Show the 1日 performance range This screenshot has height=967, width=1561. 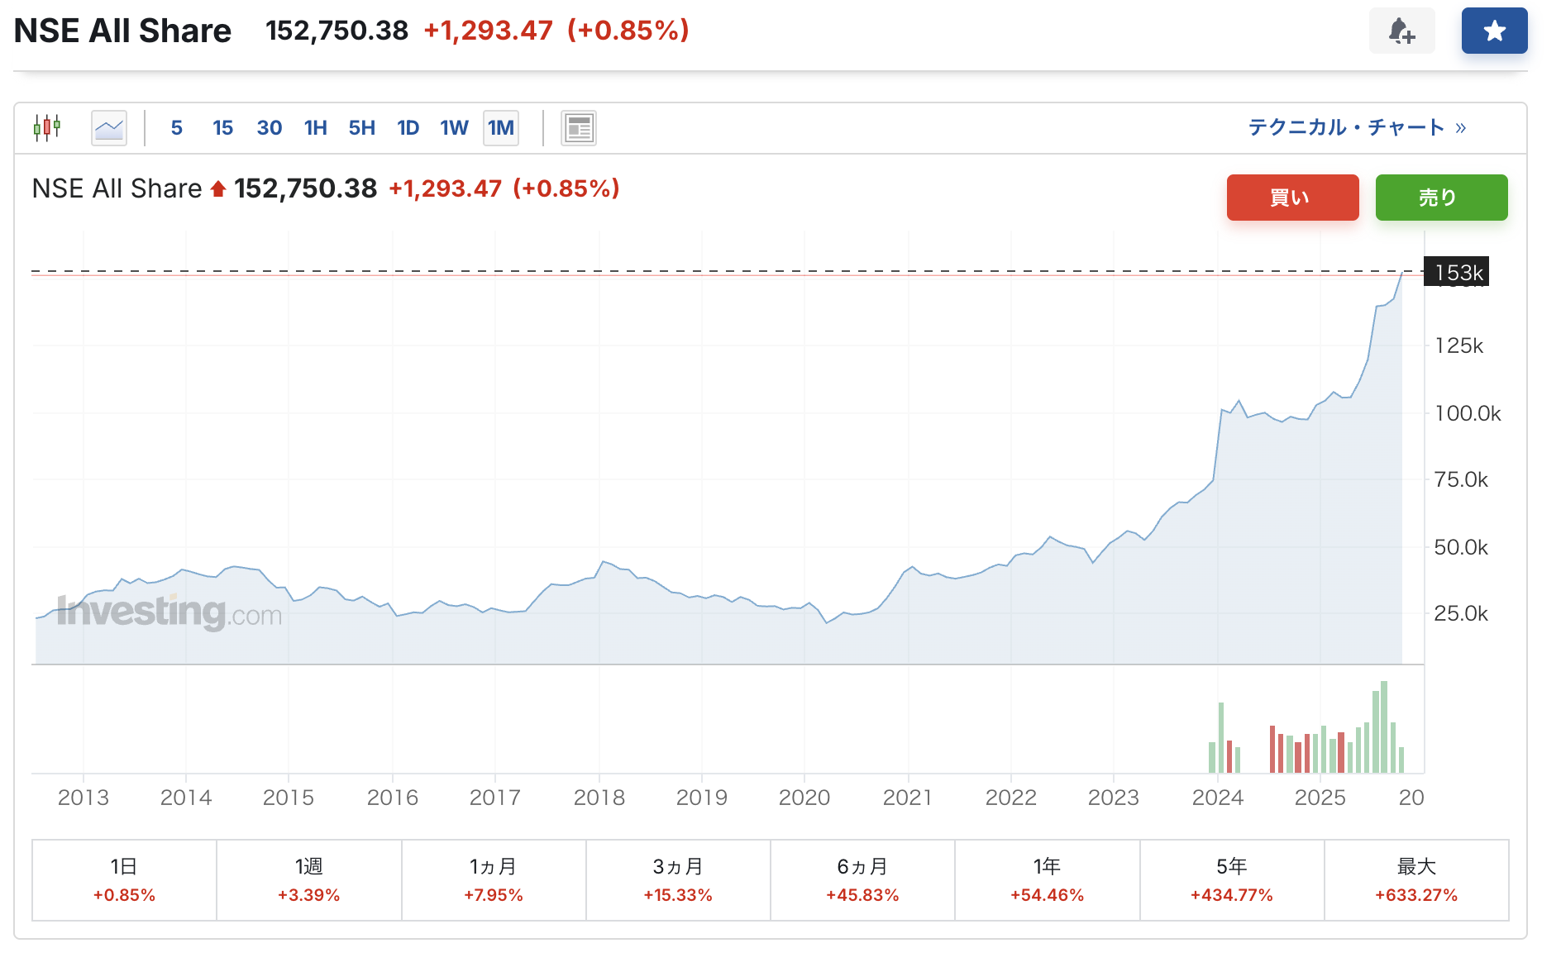[x=124, y=880]
